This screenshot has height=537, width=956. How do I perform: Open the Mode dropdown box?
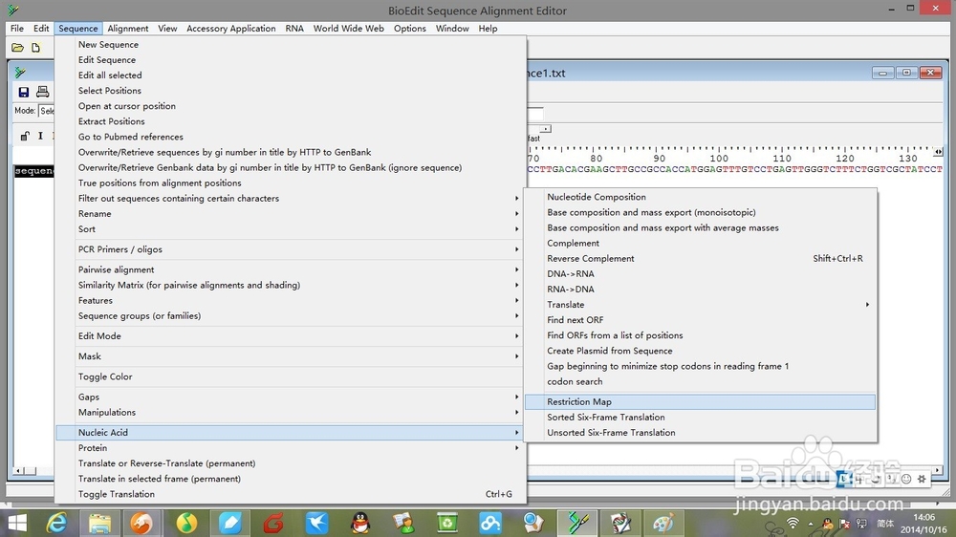46,111
